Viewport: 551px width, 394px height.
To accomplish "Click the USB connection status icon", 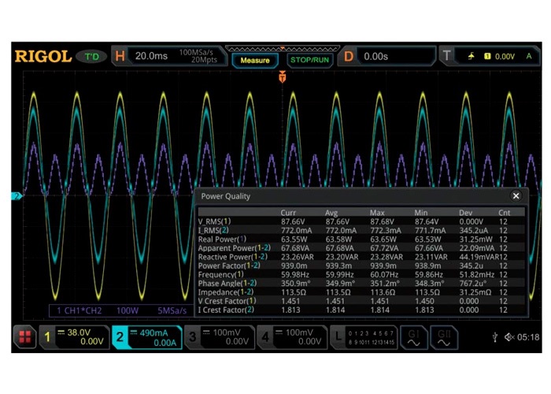I will (494, 337).
